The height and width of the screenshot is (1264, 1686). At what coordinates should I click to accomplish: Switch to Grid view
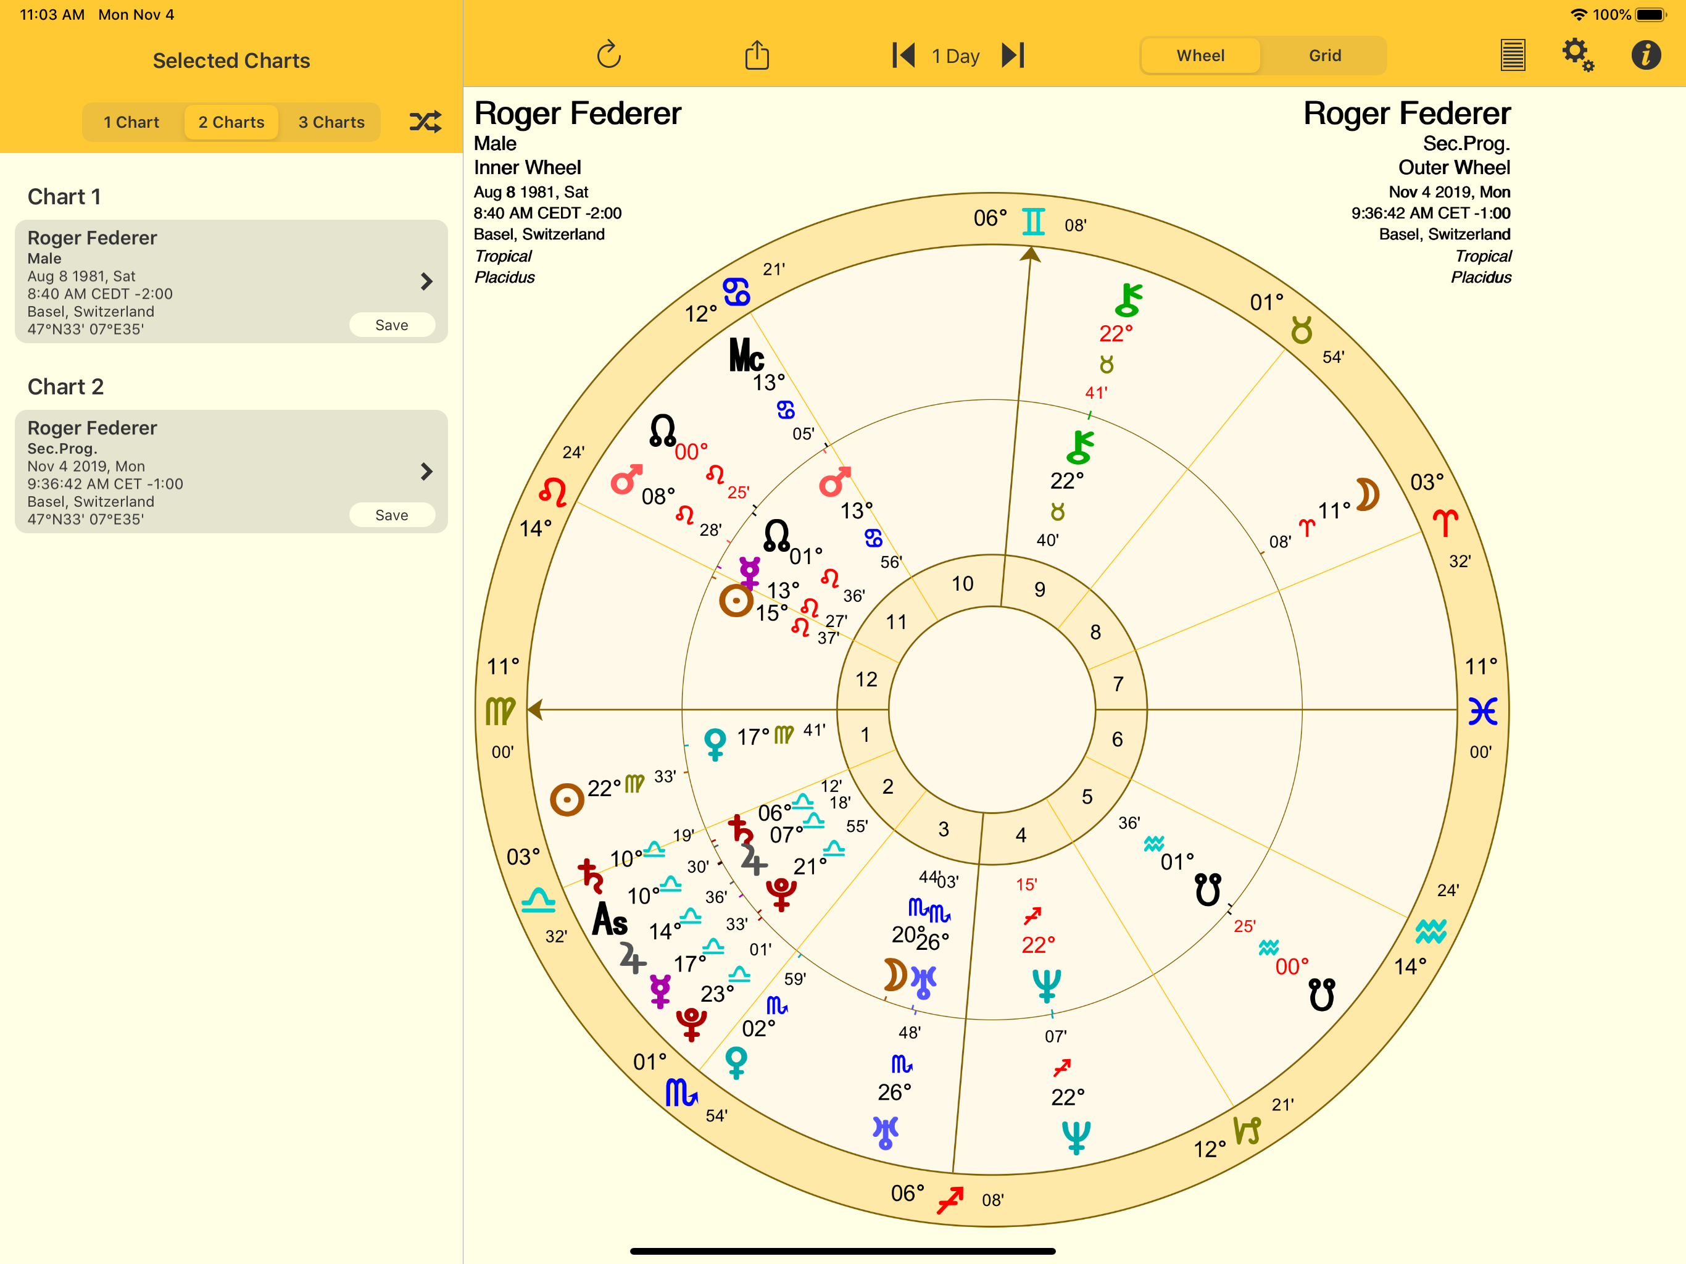[1324, 56]
